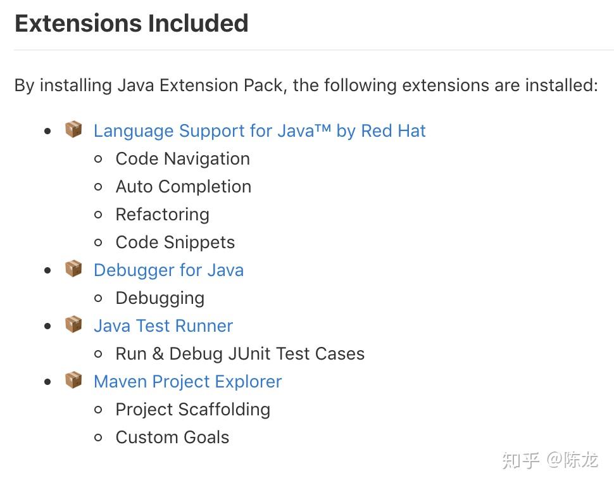Select the Auto Completion list item
Screen dimensions: 614x485
tap(183, 187)
